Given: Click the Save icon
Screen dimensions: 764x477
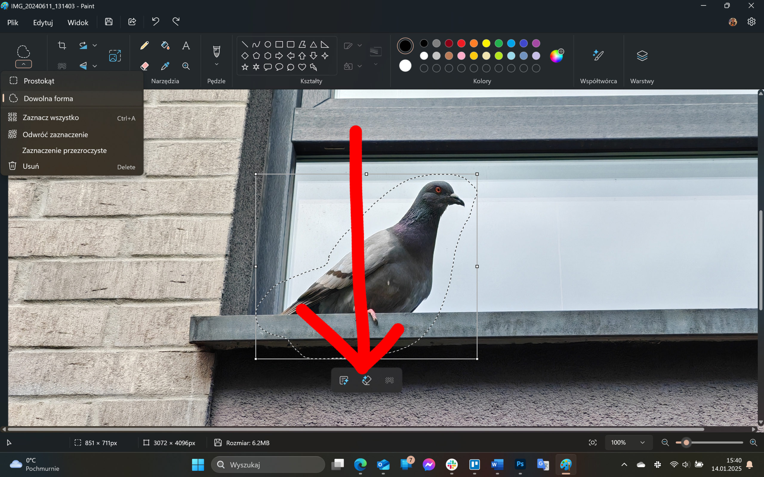Looking at the screenshot, I should [x=109, y=21].
